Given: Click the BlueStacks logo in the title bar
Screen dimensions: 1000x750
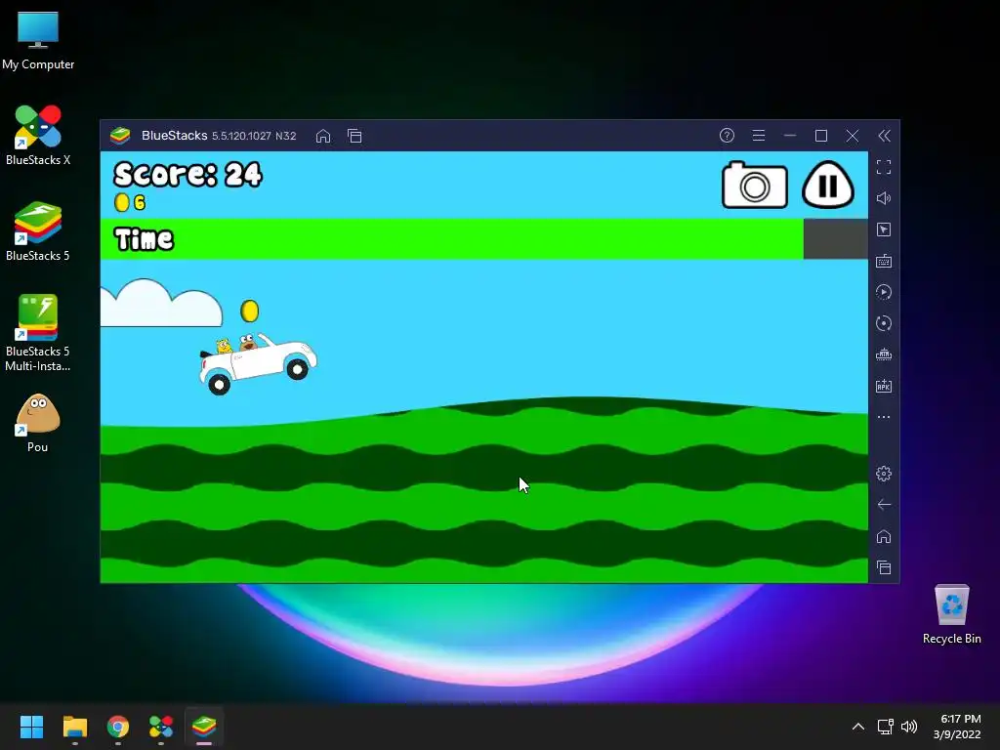Looking at the screenshot, I should pyautogui.click(x=120, y=135).
